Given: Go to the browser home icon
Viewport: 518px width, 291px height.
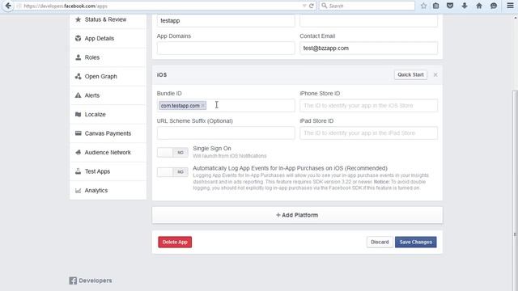Looking at the screenshot, I should pyautogui.click(x=479, y=6).
